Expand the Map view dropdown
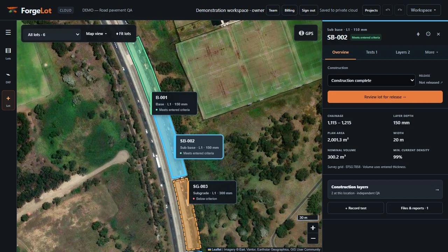 pos(96,34)
